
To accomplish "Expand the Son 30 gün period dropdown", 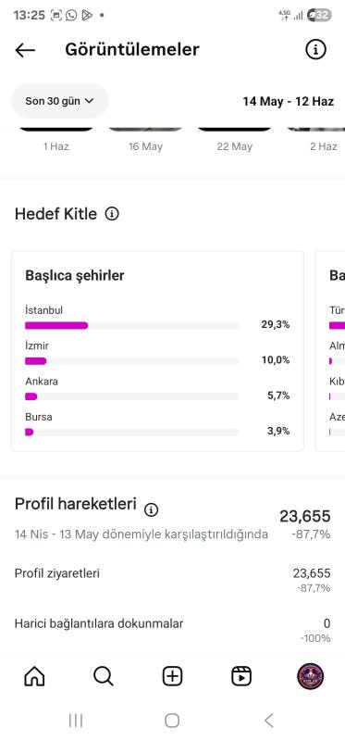I will [59, 101].
